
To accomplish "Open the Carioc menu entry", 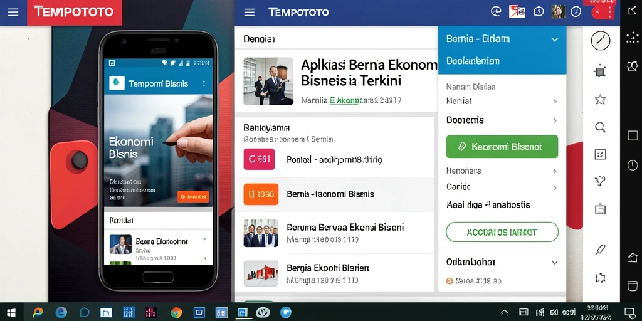I will click(502, 187).
